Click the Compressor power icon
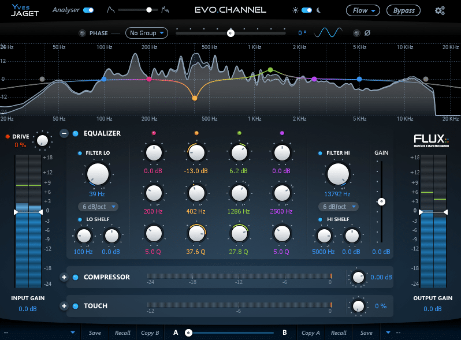 tap(76, 277)
